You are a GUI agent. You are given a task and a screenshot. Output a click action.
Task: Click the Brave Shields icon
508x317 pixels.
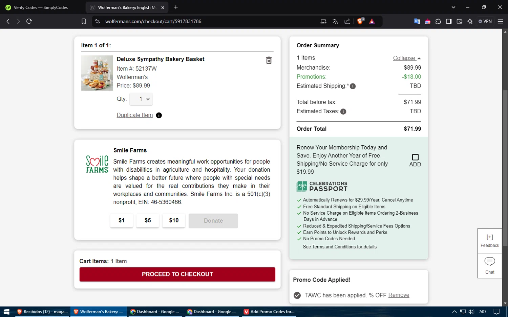(360, 21)
